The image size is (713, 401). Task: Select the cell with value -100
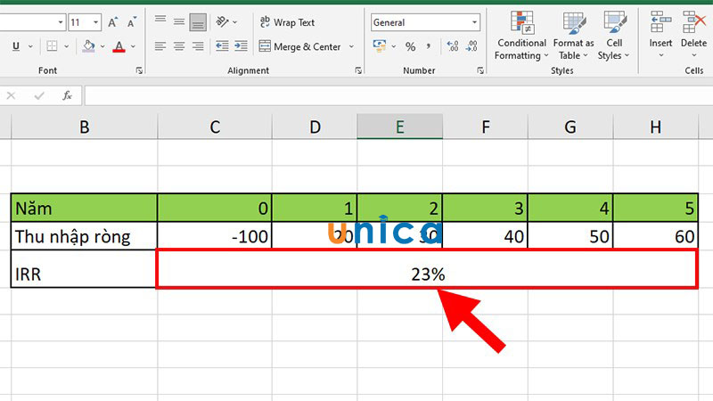click(215, 236)
